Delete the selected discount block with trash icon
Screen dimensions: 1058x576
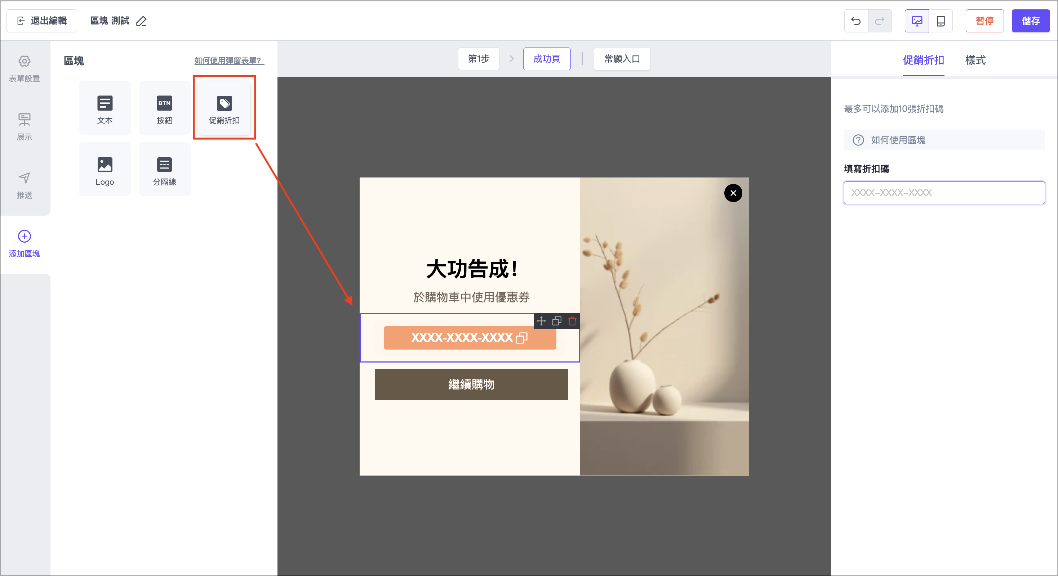tap(572, 321)
